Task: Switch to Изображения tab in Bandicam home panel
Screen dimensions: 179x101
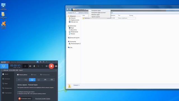Action: [x=45, y=75]
